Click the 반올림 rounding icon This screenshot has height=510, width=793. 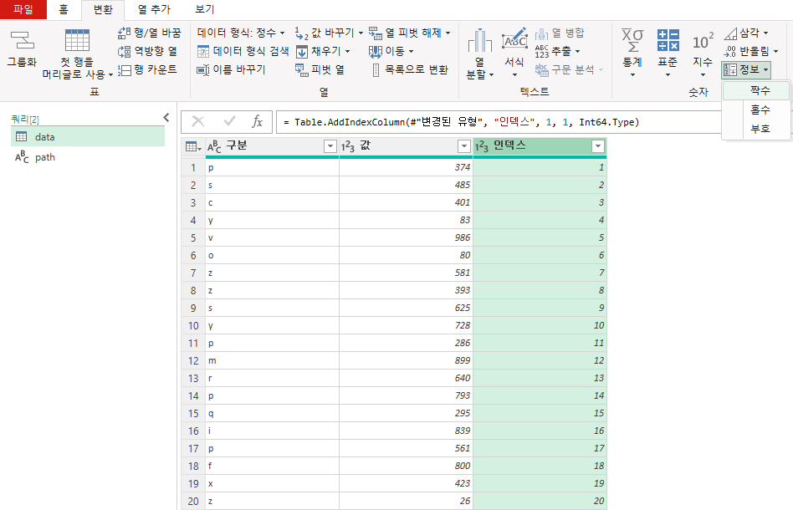pyautogui.click(x=730, y=51)
